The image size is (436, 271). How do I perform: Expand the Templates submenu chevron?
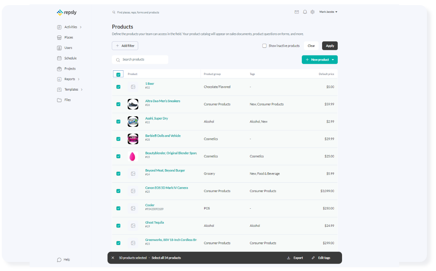82,89
